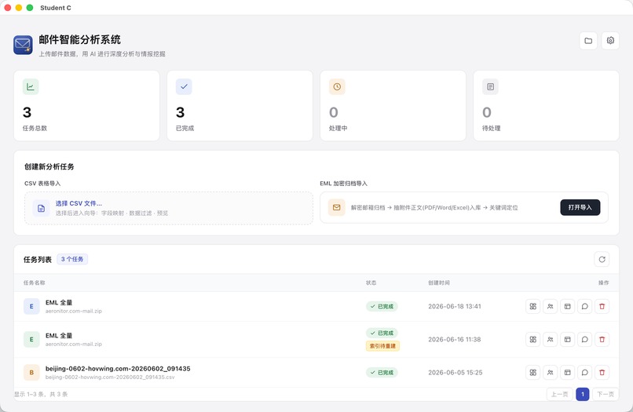
Task: Open settings via the gear icon
Action: tap(610, 41)
